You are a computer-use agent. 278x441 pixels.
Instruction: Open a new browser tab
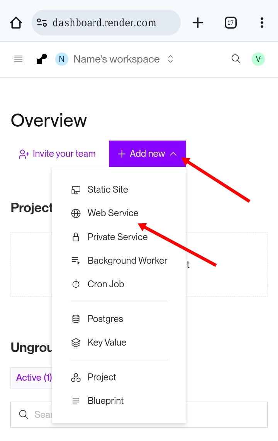point(198,23)
